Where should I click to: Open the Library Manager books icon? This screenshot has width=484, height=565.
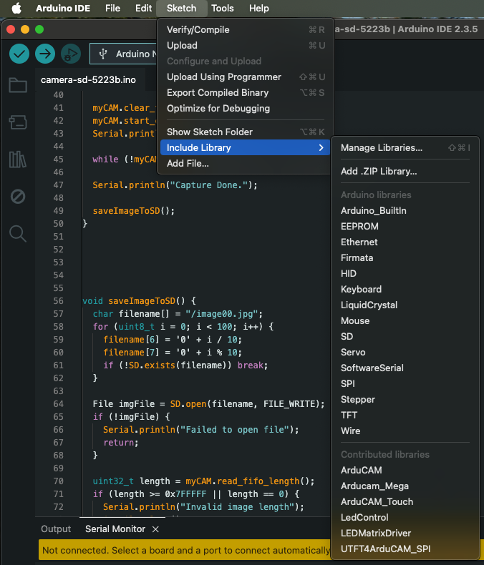18,159
